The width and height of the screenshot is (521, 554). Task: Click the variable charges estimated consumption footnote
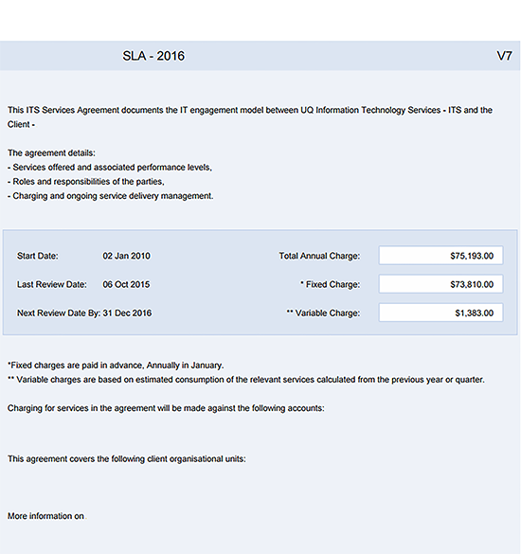(x=246, y=380)
